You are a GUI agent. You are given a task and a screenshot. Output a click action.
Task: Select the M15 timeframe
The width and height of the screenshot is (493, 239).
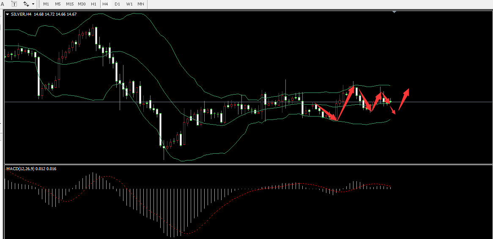[70, 4]
